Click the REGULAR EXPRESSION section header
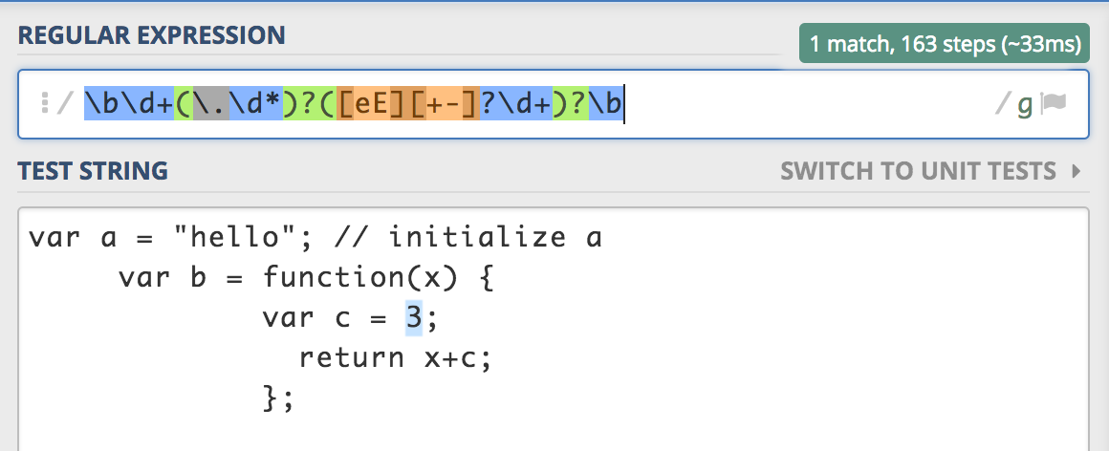 pos(151,36)
